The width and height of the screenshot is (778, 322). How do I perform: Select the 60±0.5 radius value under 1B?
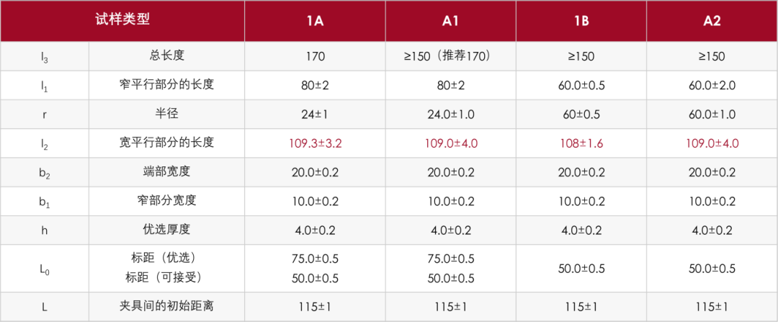pos(581,114)
